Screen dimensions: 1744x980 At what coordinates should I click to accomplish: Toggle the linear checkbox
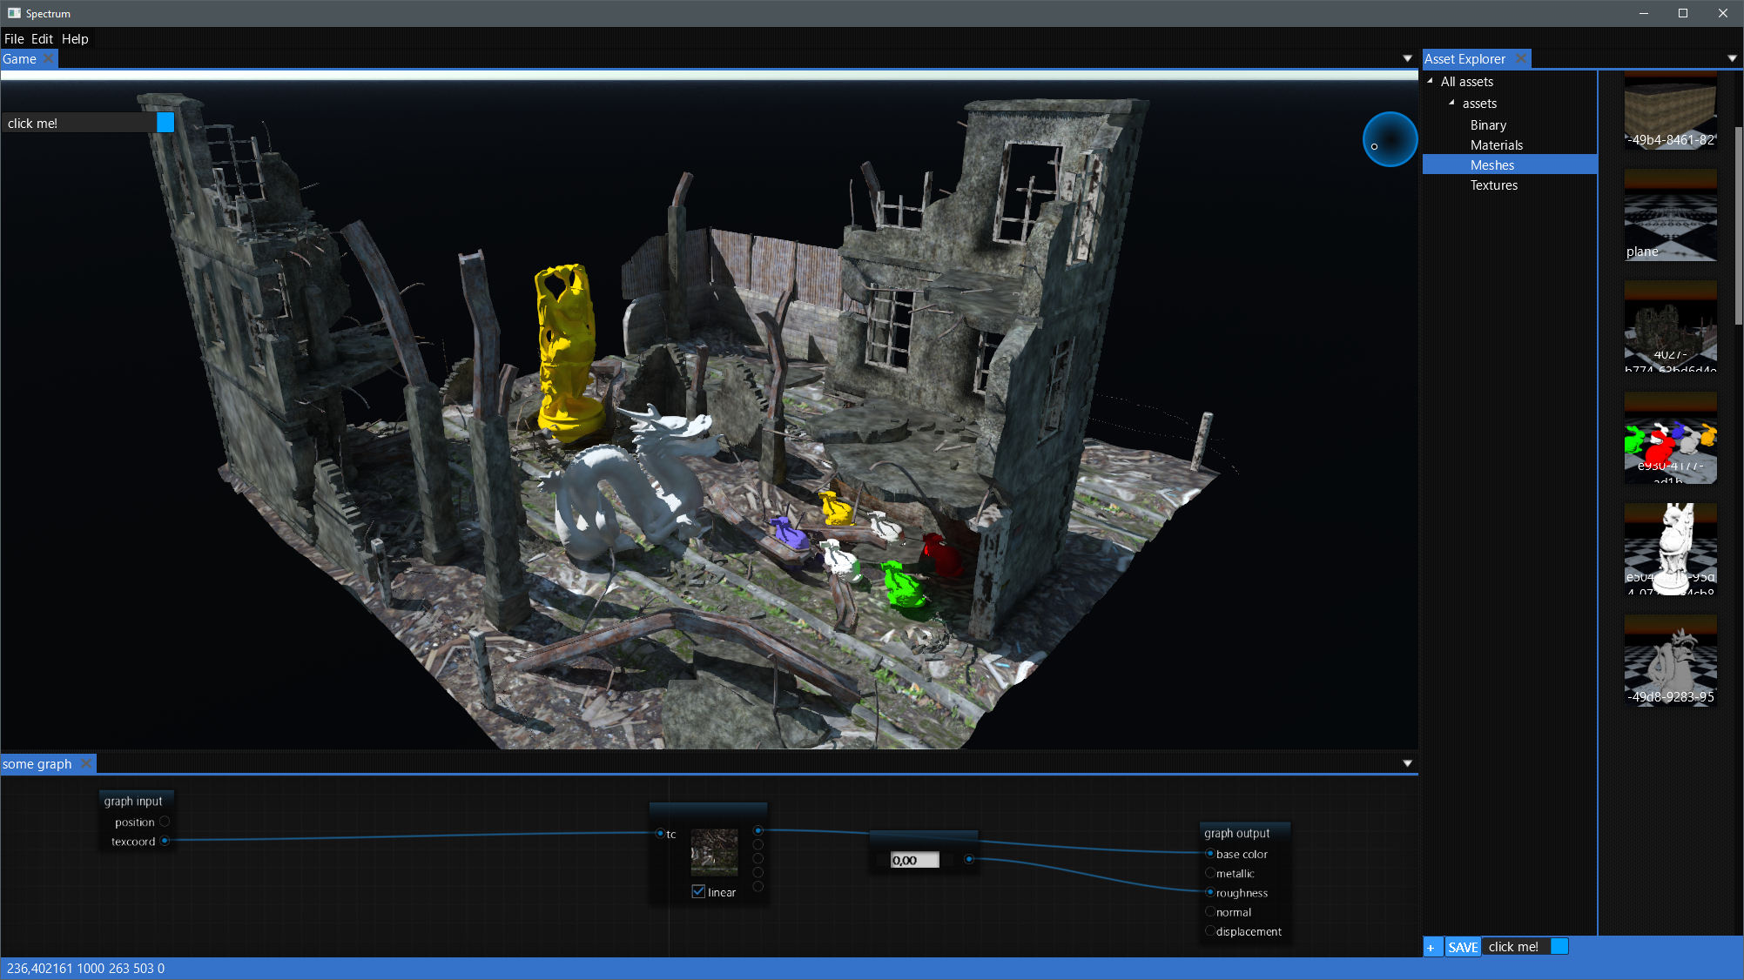[x=698, y=891]
